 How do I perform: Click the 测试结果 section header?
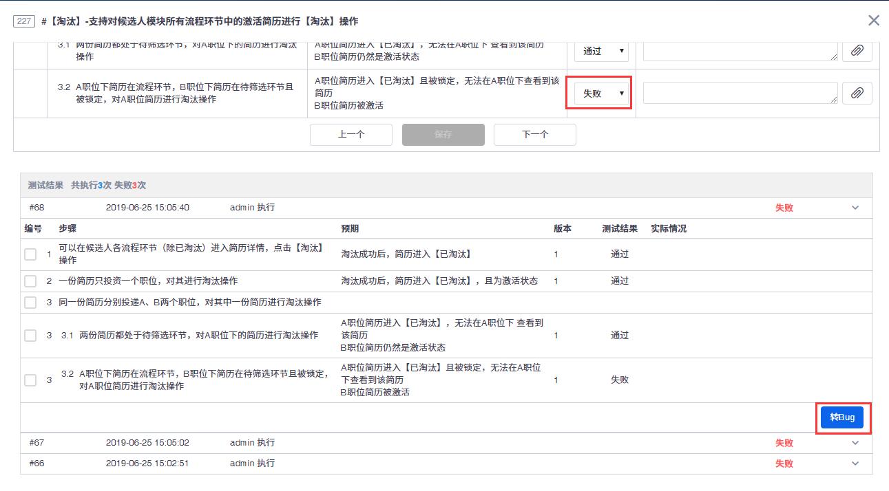click(45, 186)
